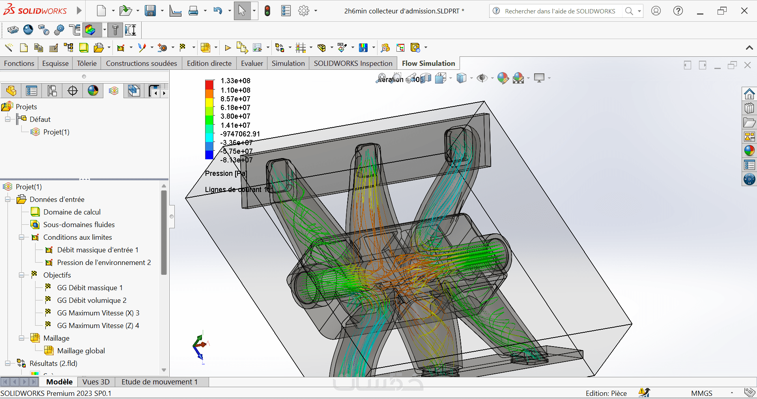Open the SOLIDWORKS Inspection tab
The height and width of the screenshot is (399, 757).
[353, 63]
